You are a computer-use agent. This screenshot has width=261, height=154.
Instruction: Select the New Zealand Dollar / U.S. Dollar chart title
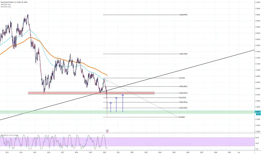pyautogui.click(x=14, y=2)
